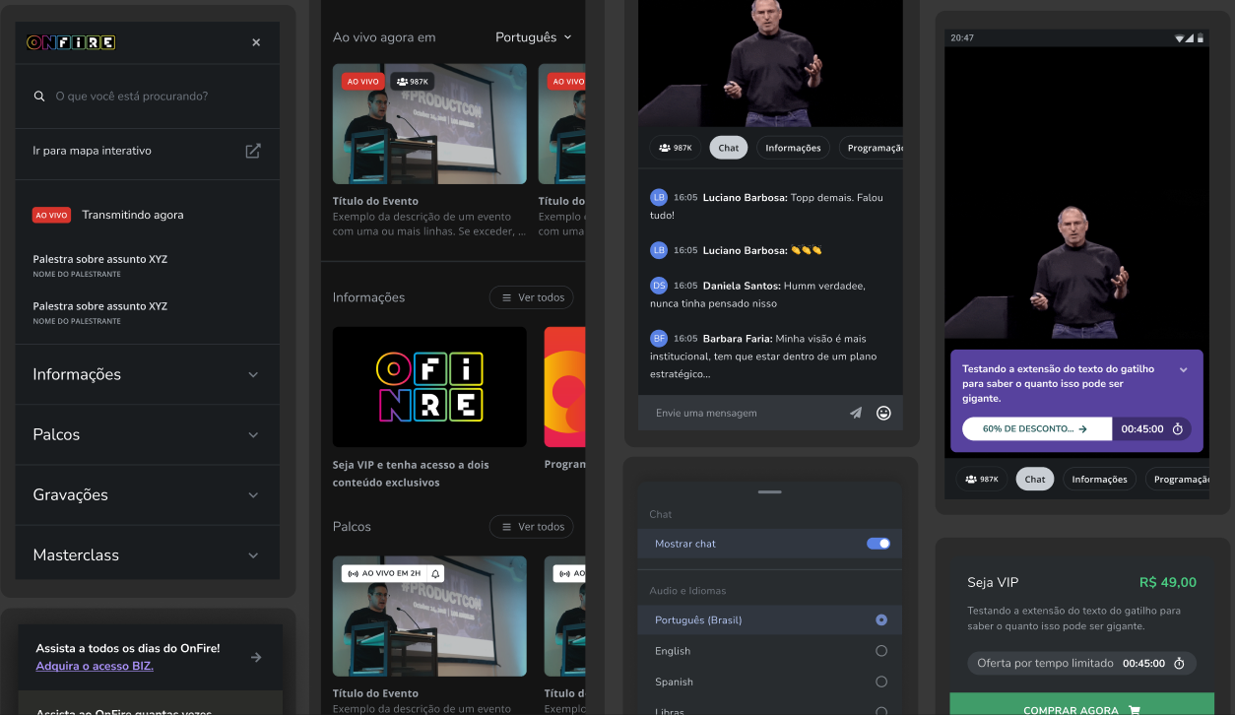
Task: Select Programação tab in the phone mockup
Action: coord(1177,480)
